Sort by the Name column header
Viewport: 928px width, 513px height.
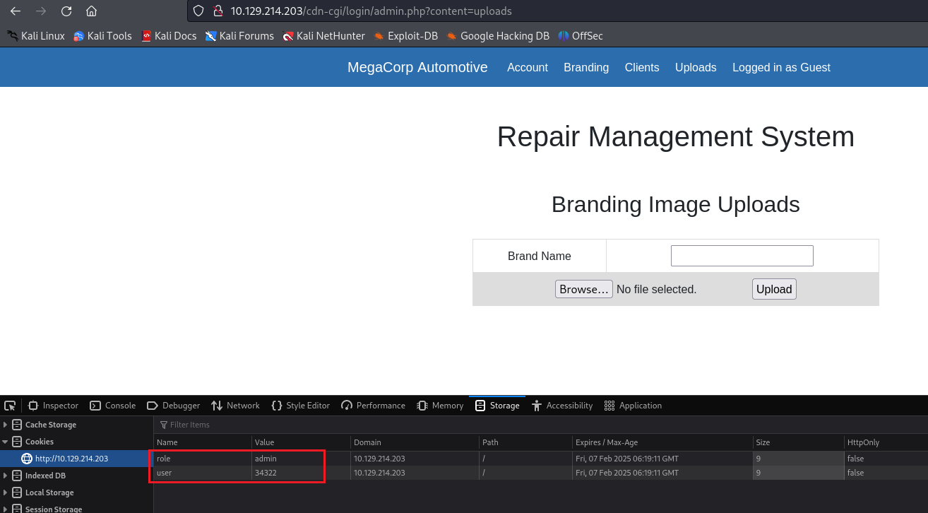click(x=203, y=442)
